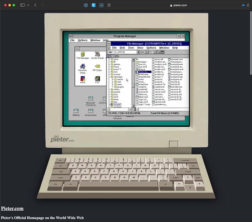Open the StartUp program group
Viewport: 252px width, 222px height.
pyautogui.click(x=76, y=112)
